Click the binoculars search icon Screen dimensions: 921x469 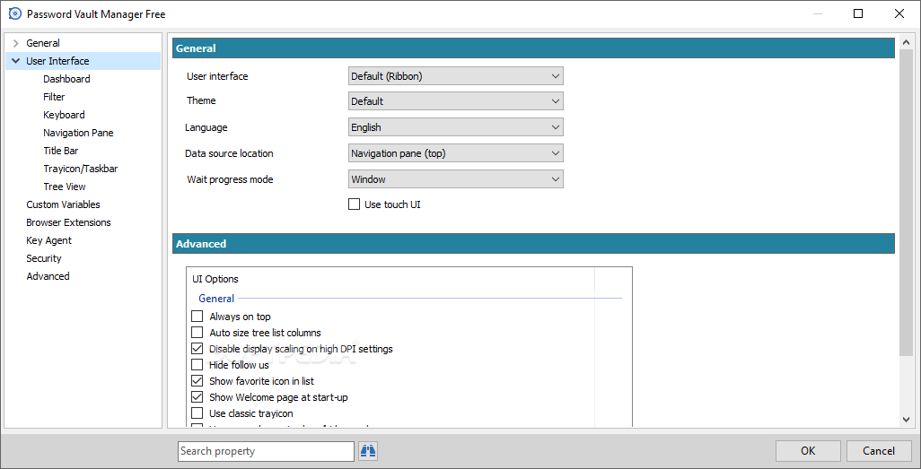point(368,451)
